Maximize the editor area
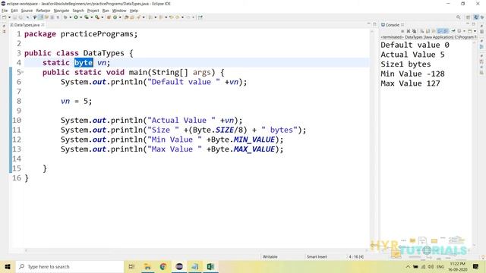The image size is (486, 273). point(374,24)
